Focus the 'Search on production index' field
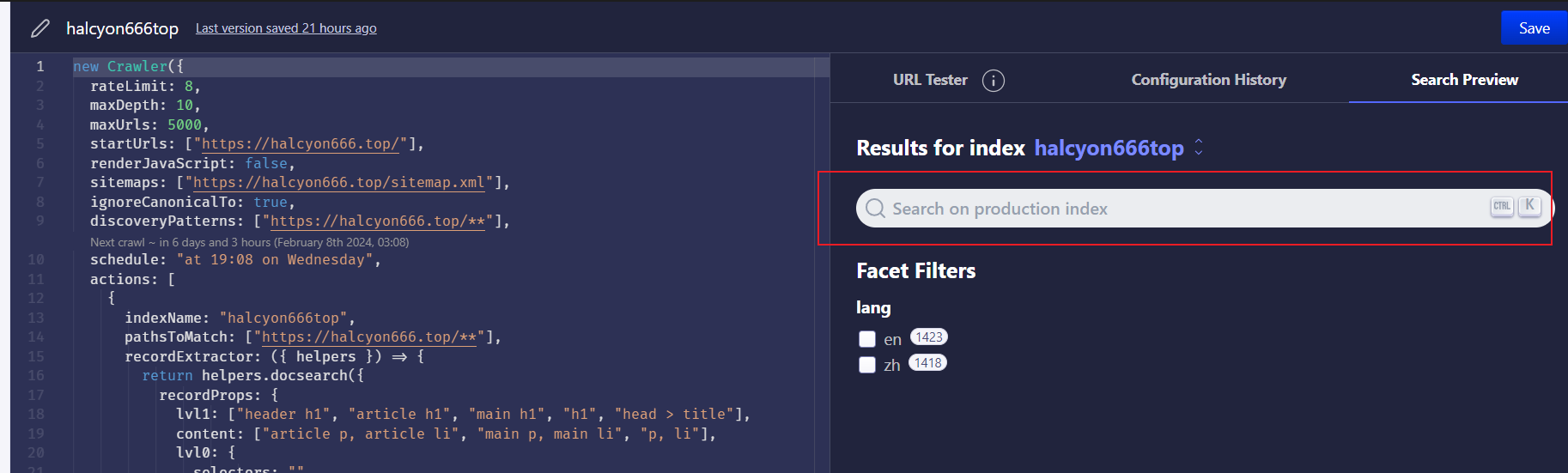The image size is (1568, 473). [x=1204, y=209]
